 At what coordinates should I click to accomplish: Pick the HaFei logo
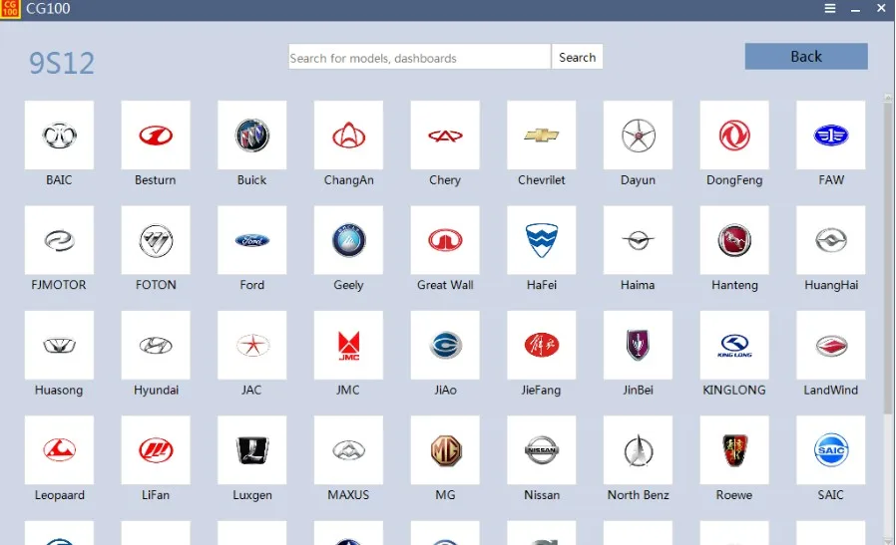pos(541,240)
